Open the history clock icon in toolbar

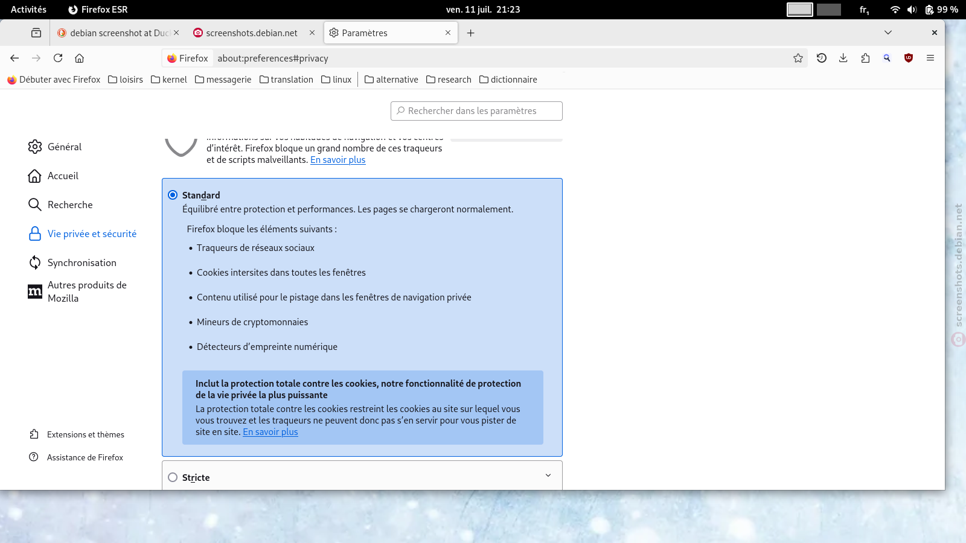[x=822, y=58]
